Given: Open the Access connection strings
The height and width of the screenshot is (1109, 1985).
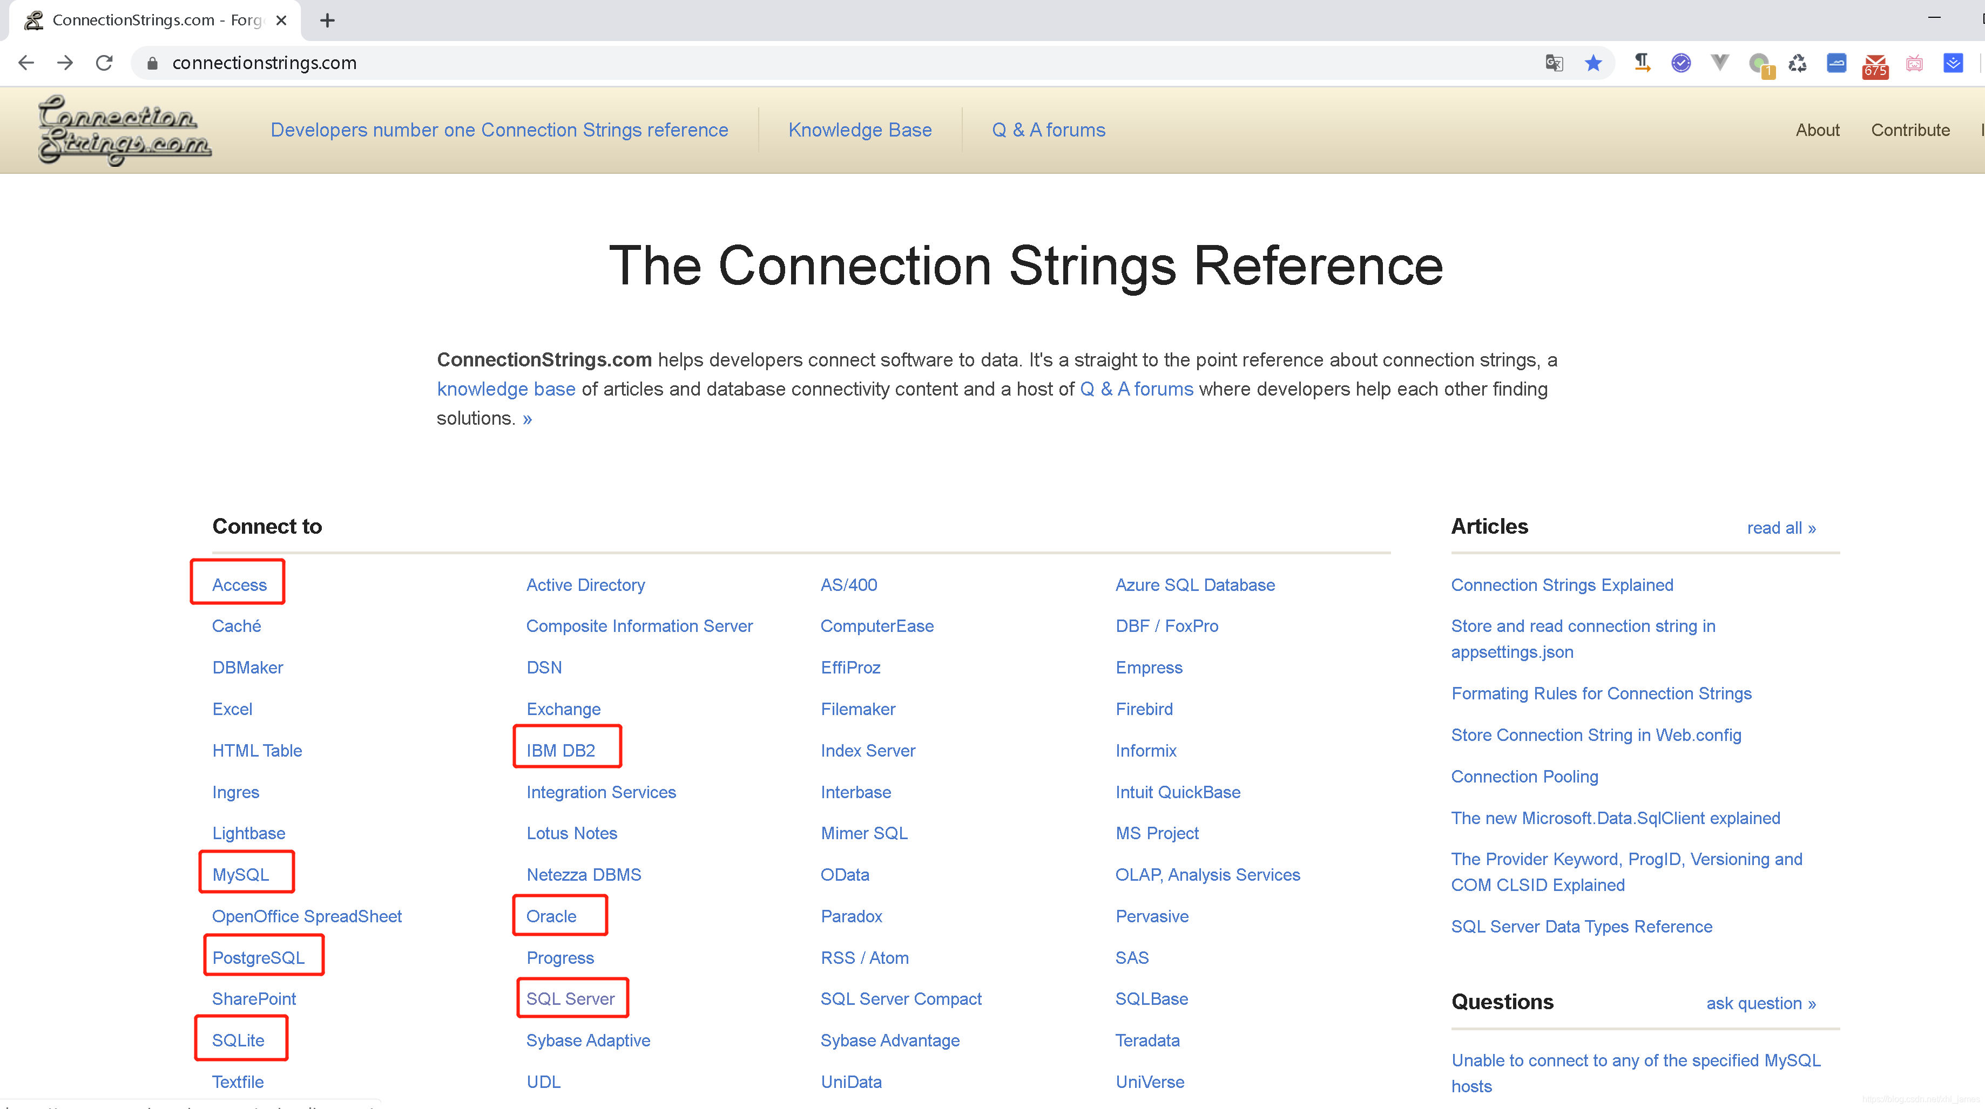Looking at the screenshot, I should click(239, 584).
